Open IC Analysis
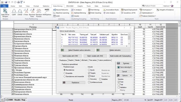The image size is (181, 102). [x=76, y=10]
